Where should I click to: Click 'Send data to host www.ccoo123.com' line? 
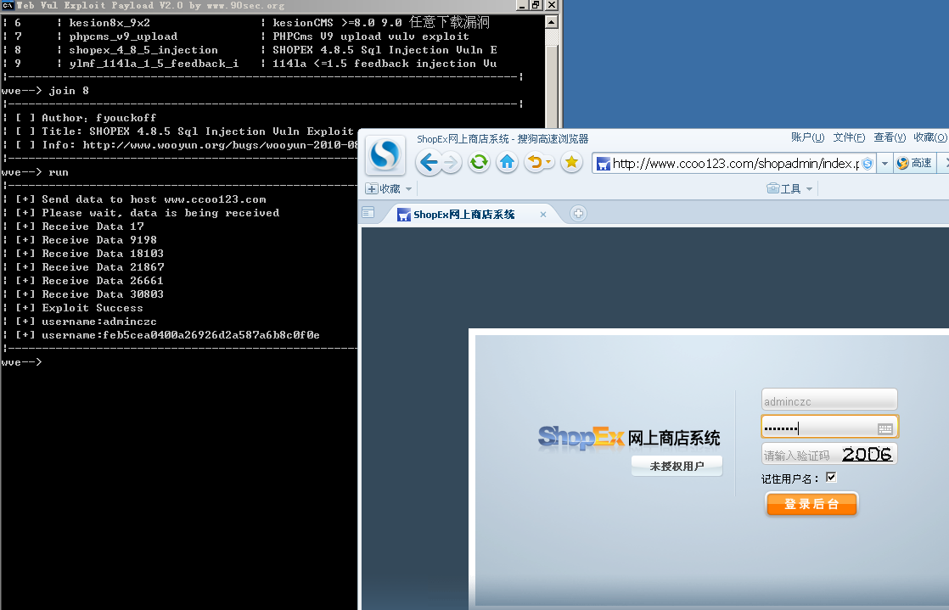[x=154, y=199]
